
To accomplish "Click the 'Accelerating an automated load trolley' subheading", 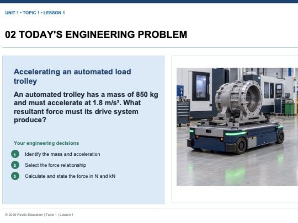I will click(x=72, y=77).
